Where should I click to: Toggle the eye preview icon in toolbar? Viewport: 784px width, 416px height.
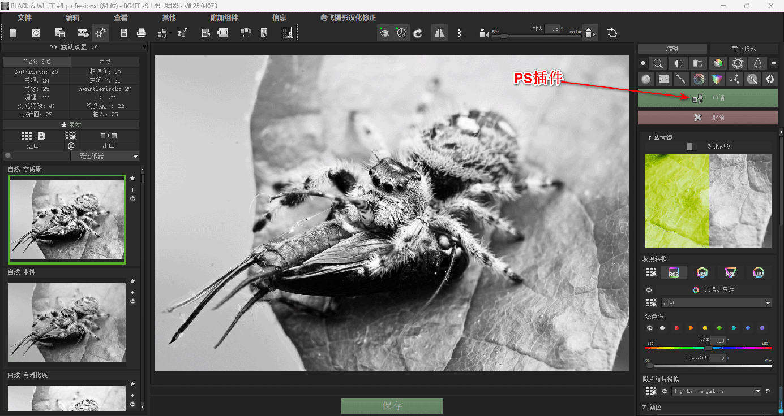pos(385,33)
